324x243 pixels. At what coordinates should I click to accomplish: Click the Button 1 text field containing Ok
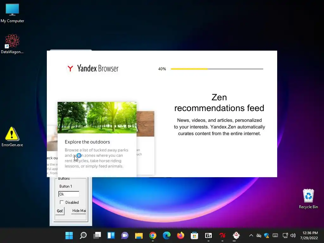tap(69, 194)
